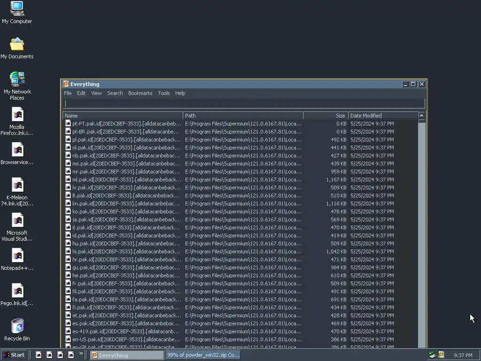
Task: Open the Tools menu in Everything
Action: 164,93
